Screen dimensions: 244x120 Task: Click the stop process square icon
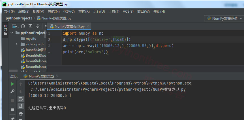coord(12,101)
